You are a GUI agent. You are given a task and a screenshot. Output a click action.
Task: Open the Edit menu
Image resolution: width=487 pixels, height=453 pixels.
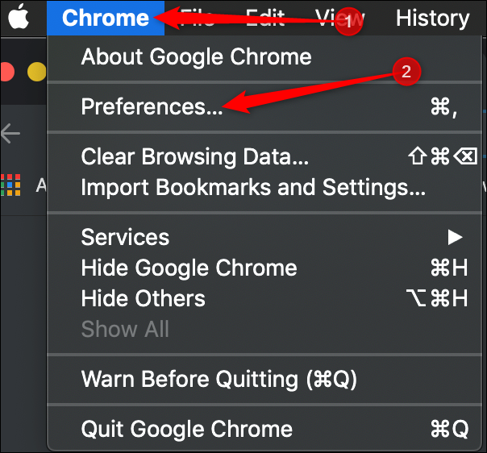[264, 18]
